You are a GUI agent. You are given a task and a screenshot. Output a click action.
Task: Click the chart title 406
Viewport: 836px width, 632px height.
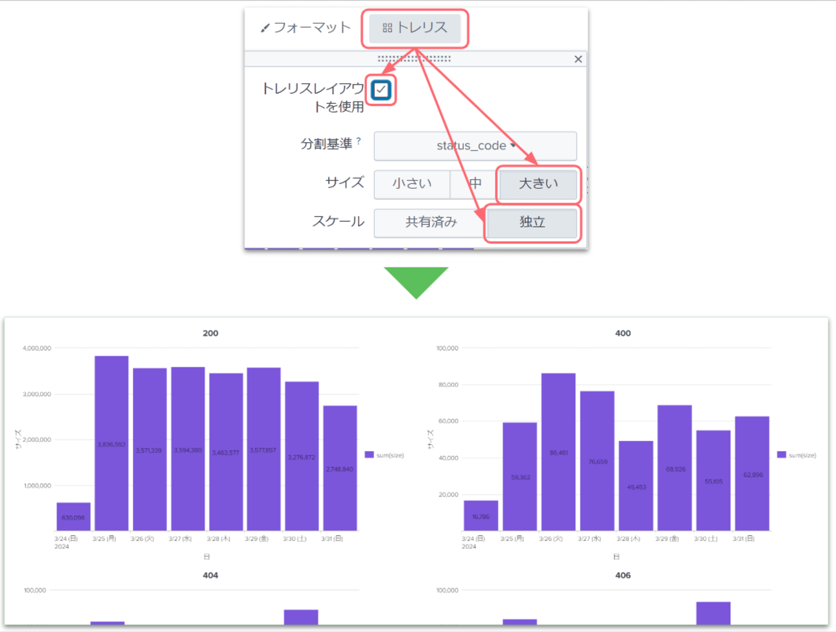tap(623, 575)
